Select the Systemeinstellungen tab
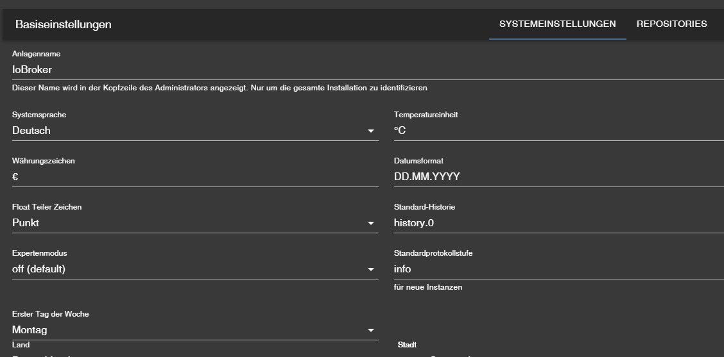The width and height of the screenshot is (724, 357). click(x=557, y=24)
